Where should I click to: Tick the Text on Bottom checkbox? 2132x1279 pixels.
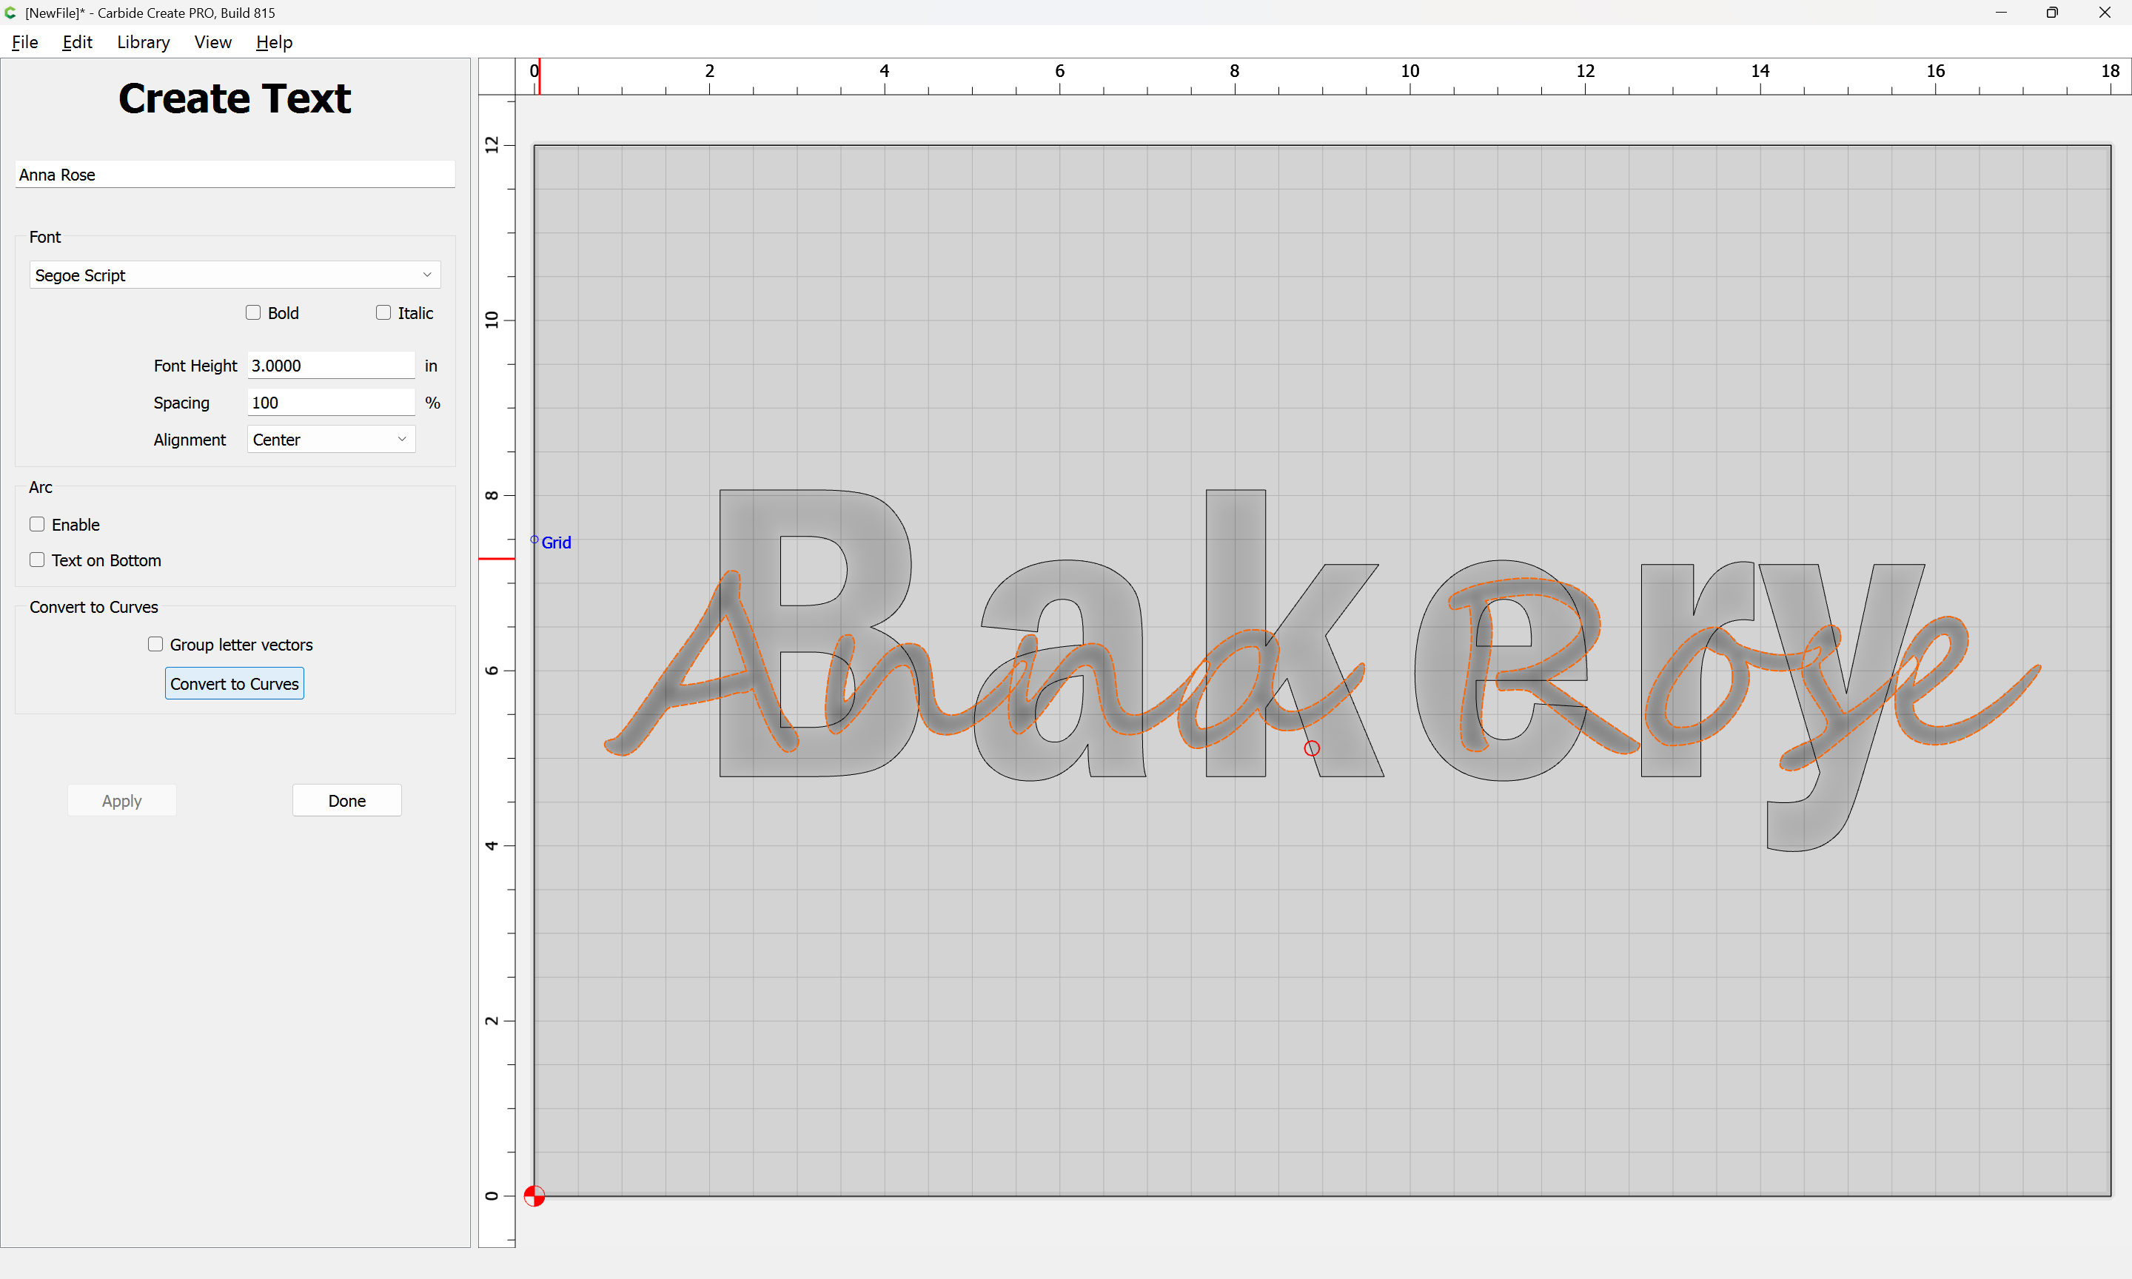[37, 560]
